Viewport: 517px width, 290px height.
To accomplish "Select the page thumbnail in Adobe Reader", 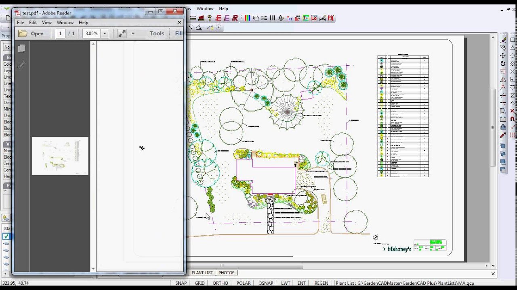I will [x=60, y=156].
